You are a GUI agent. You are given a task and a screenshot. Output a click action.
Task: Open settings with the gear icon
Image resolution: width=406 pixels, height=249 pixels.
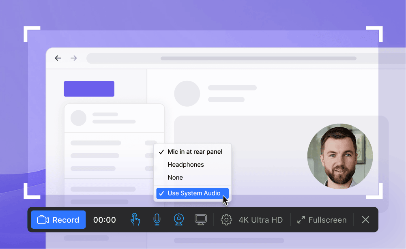[x=226, y=220]
